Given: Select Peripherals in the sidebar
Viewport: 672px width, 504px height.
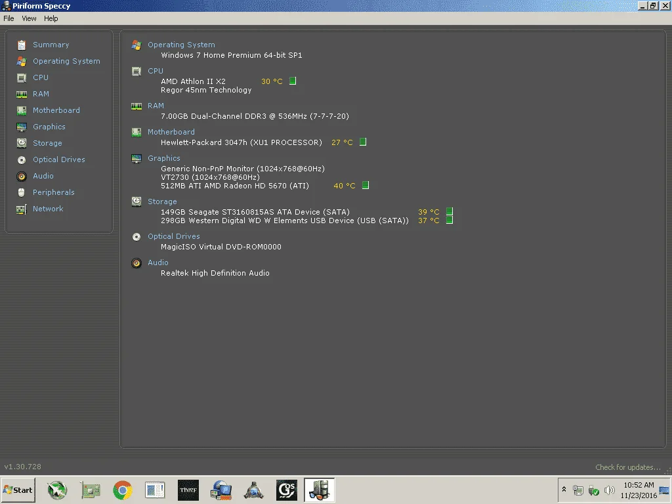Looking at the screenshot, I should click(54, 192).
